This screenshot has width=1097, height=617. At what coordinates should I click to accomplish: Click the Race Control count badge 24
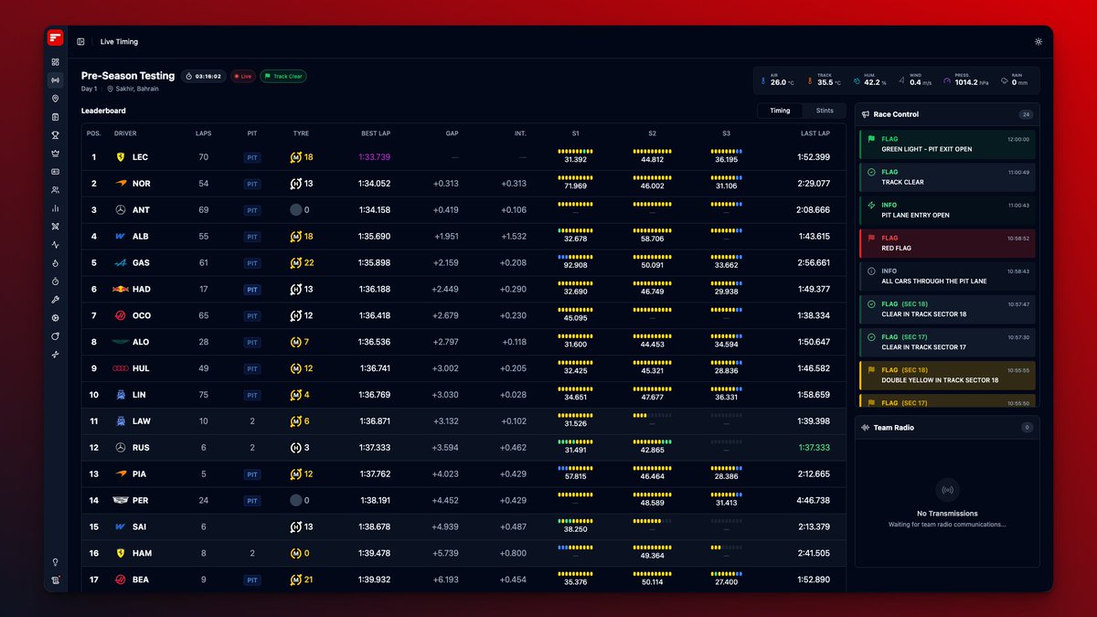coord(1026,114)
